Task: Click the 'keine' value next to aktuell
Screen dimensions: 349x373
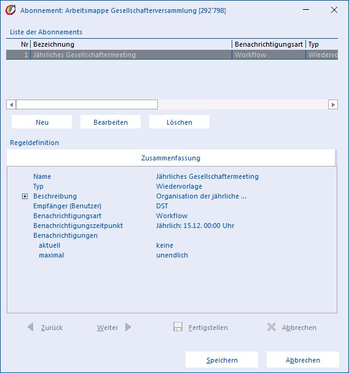Action: click(x=165, y=245)
